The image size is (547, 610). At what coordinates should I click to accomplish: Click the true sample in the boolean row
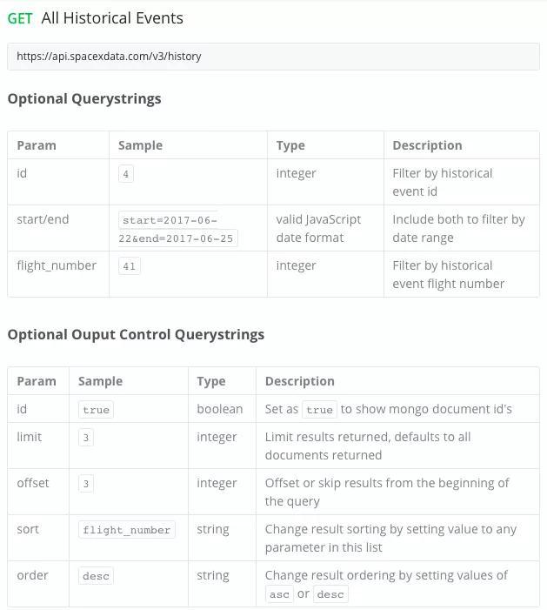click(x=96, y=410)
